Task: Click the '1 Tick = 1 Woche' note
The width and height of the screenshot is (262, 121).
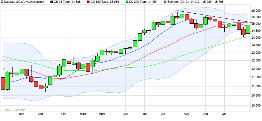Action: pyautogui.click(x=14, y=110)
